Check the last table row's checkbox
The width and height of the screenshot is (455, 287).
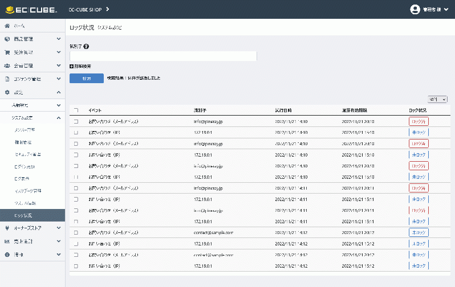click(x=76, y=266)
